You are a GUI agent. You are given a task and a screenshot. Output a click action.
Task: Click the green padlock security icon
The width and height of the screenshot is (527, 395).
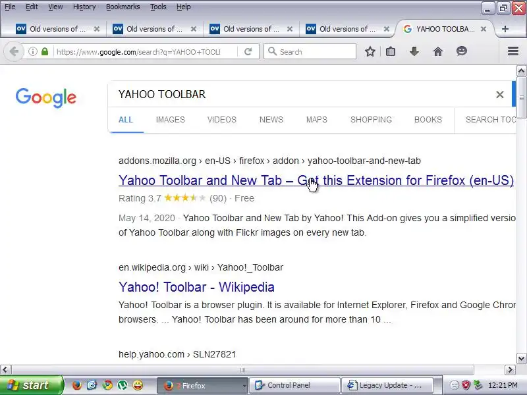point(45,52)
